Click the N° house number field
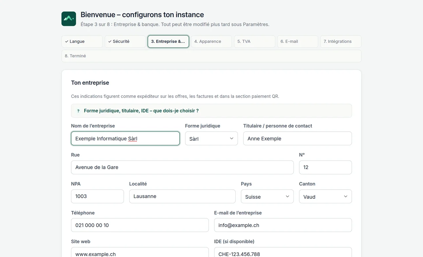Image resolution: width=423 pixels, height=257 pixels. coord(326,167)
